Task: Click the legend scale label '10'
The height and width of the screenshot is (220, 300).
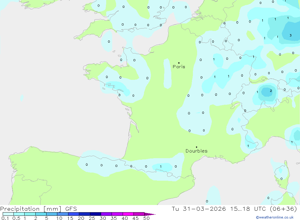Action: coord(59,218)
